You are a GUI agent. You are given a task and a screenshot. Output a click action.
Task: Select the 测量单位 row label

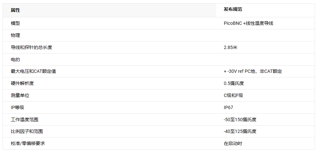[20, 95]
